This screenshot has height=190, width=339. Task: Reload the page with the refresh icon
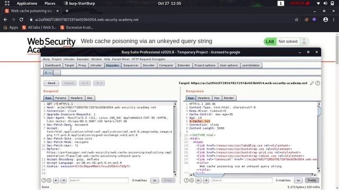click(21, 20)
